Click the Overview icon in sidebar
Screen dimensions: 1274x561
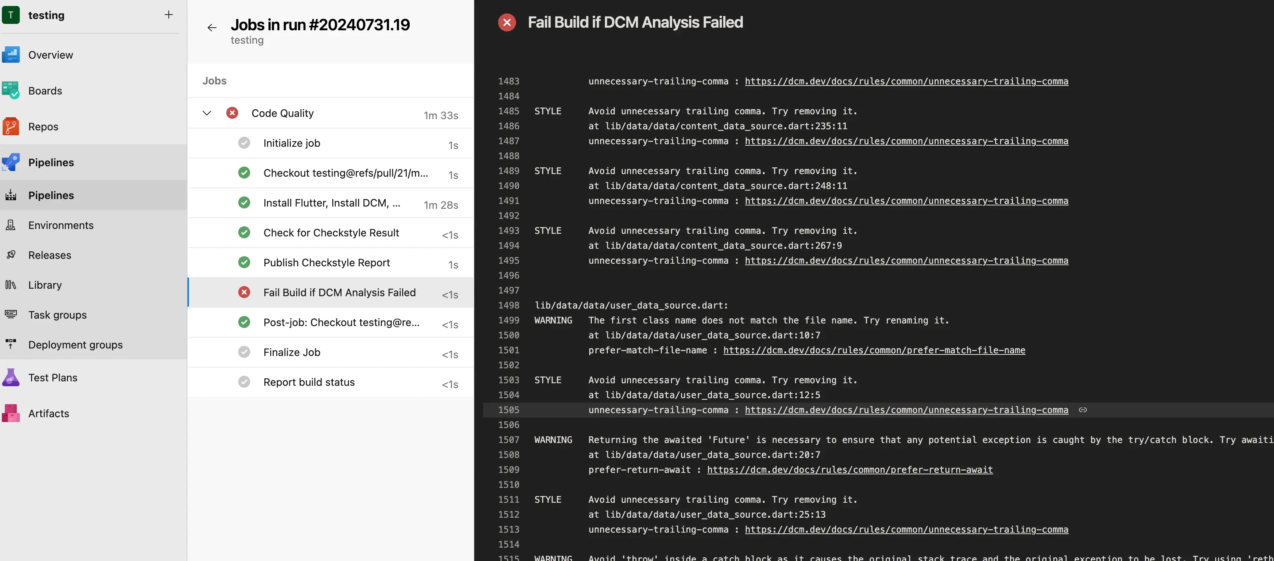[x=11, y=55]
